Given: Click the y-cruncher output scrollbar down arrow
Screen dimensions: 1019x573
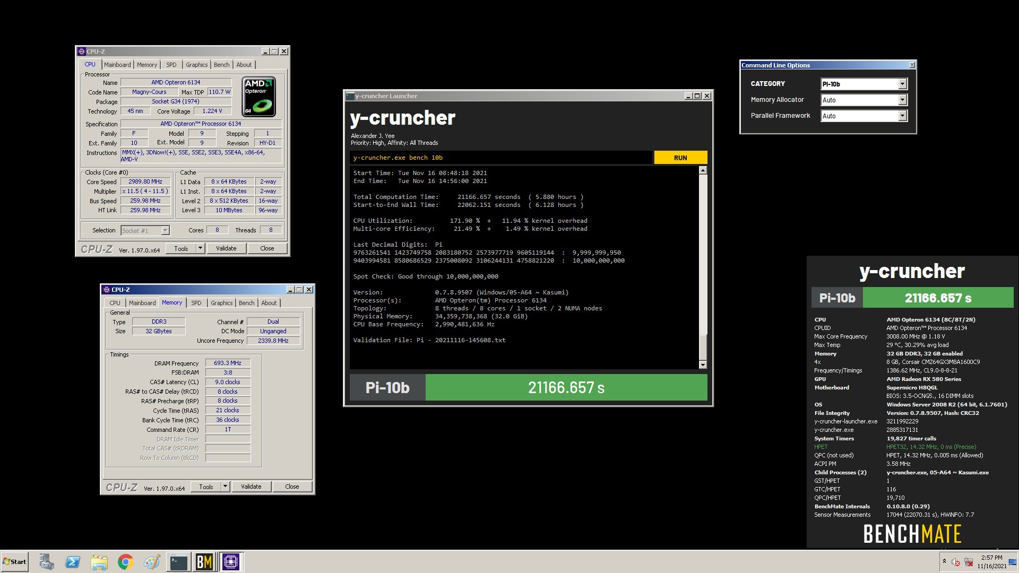Looking at the screenshot, I should coord(703,364).
